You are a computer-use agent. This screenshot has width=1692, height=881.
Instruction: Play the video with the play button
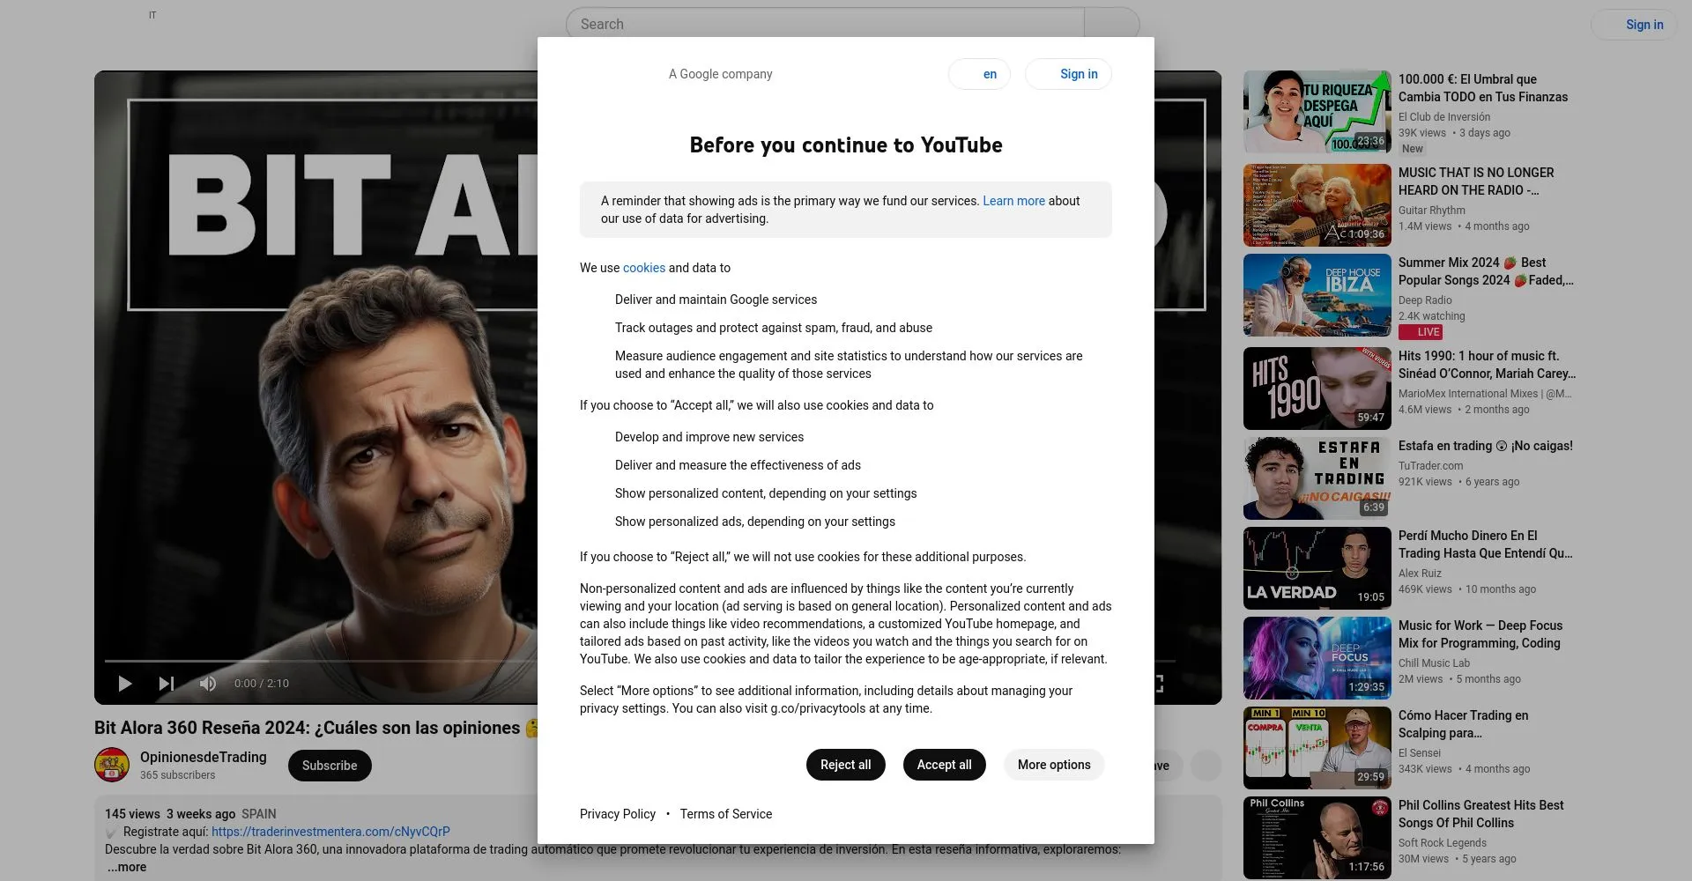[125, 684]
